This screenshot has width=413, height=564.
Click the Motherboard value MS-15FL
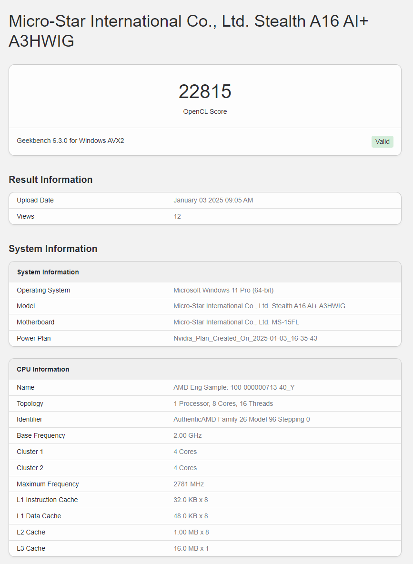[236, 322]
